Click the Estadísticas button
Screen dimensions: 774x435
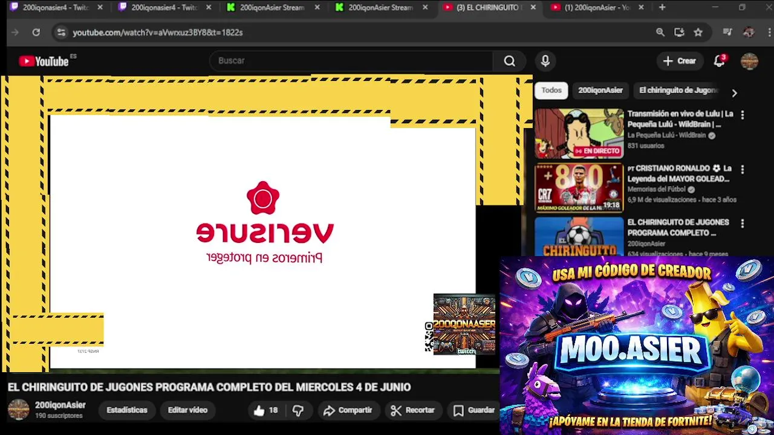click(x=127, y=410)
